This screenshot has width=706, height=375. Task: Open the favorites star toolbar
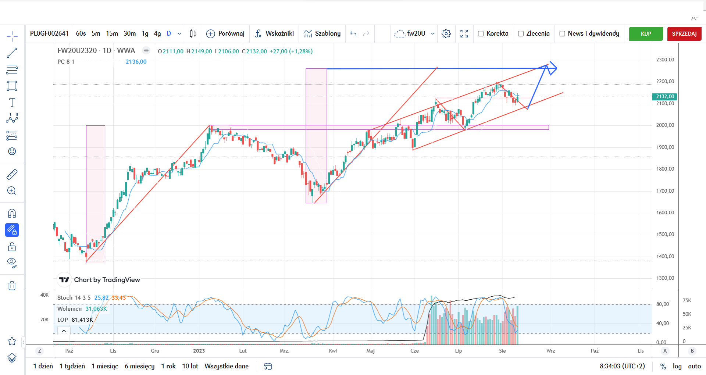coord(12,341)
